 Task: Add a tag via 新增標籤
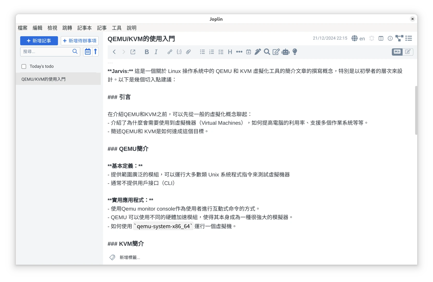click(129, 257)
